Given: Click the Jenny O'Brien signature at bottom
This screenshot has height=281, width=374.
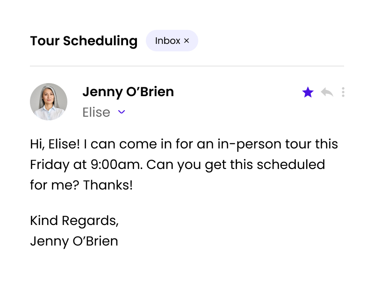Looking at the screenshot, I should pos(74,241).
